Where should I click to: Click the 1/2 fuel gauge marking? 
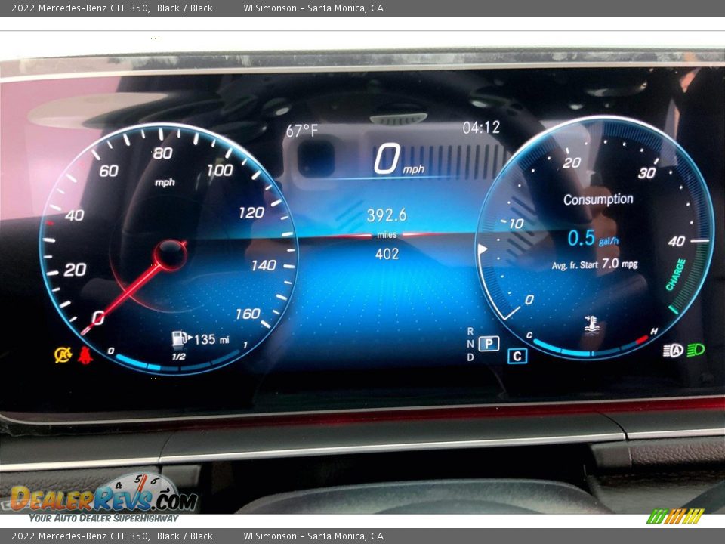[x=178, y=357]
